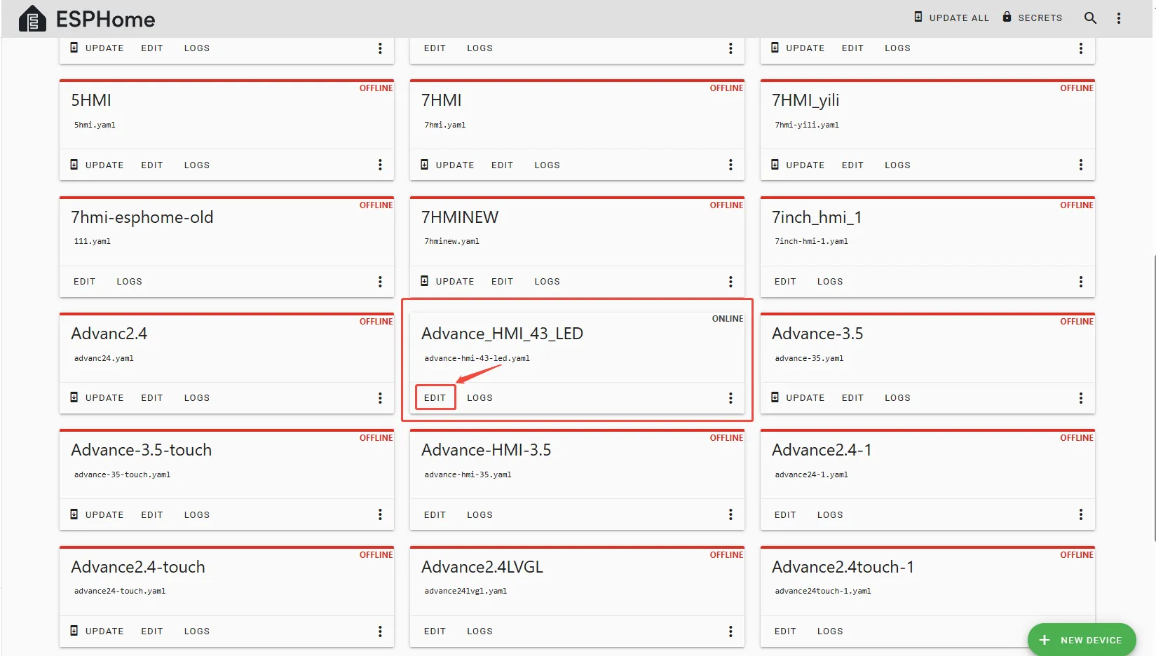
Task: Click UPDATE on the 7HMI_yili card
Action: click(x=798, y=165)
